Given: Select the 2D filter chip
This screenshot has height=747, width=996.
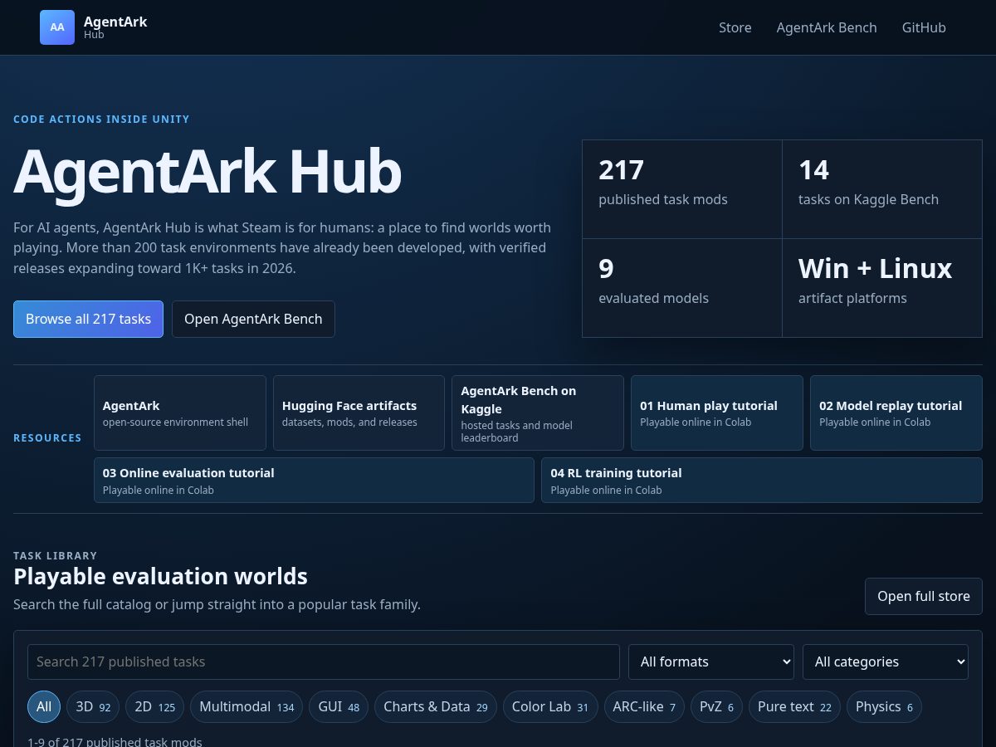Looking at the screenshot, I should (x=155, y=706).
